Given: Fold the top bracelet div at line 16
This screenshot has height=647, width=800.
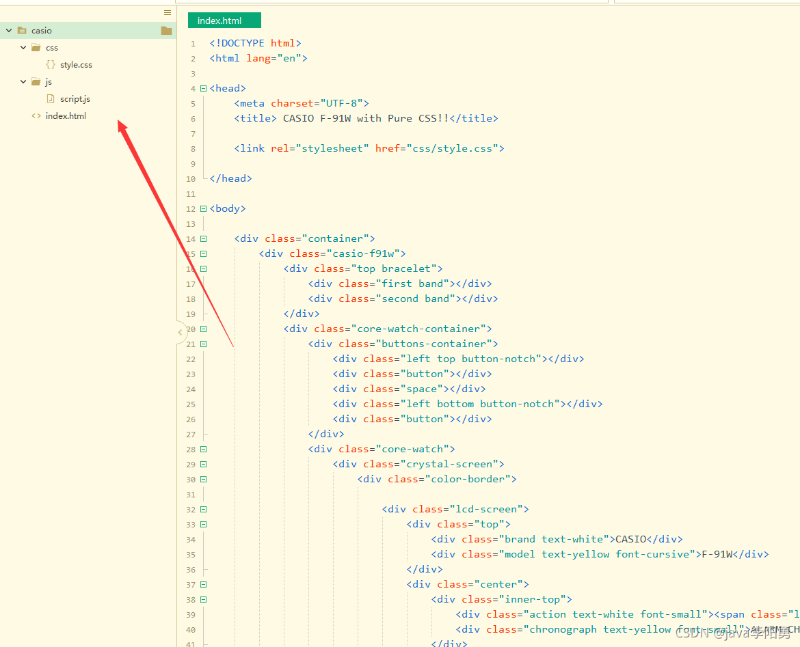Looking at the screenshot, I should click(204, 269).
